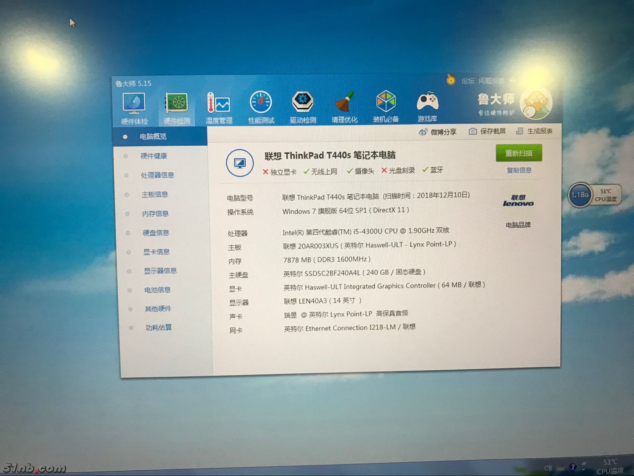Viewport: 634px width, 476px height.
Task: Click the 复制信息 copy info link
Action: click(519, 170)
